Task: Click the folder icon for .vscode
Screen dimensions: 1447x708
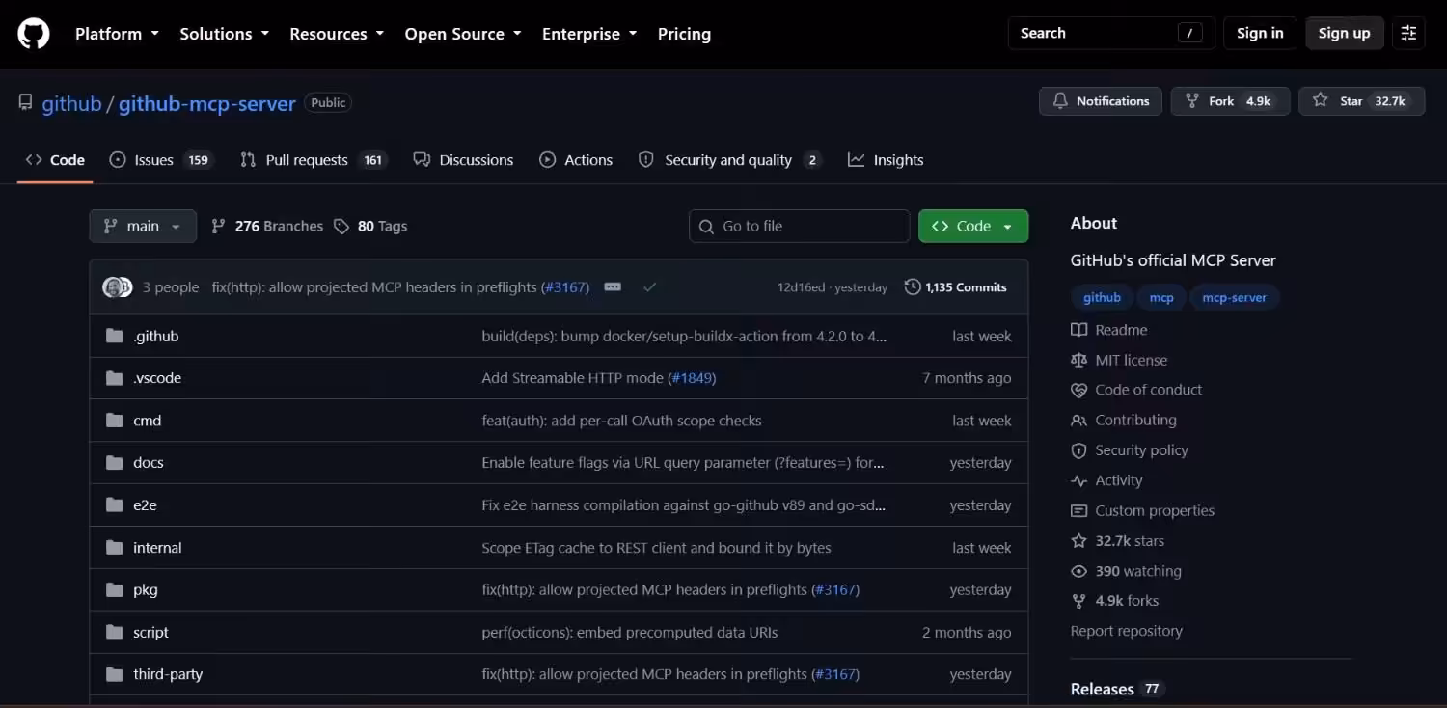Action: click(x=115, y=378)
